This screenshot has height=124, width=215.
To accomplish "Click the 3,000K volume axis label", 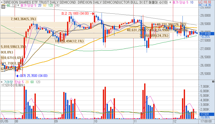I will click(x=205, y=105).
